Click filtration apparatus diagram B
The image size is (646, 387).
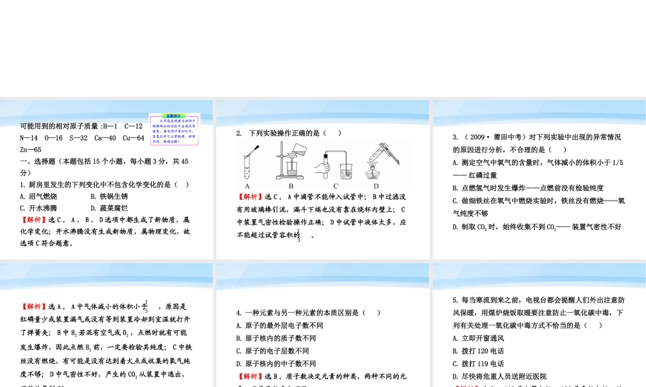[291, 161]
